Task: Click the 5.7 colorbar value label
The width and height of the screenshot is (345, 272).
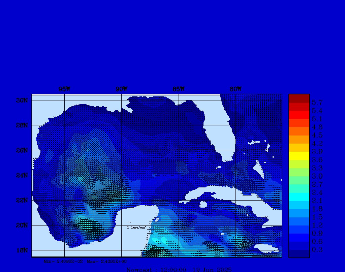Action: 317,102
